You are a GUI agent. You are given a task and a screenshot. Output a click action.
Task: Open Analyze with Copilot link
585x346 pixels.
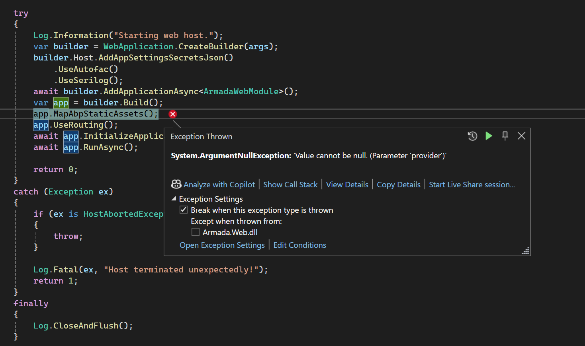[x=219, y=185]
